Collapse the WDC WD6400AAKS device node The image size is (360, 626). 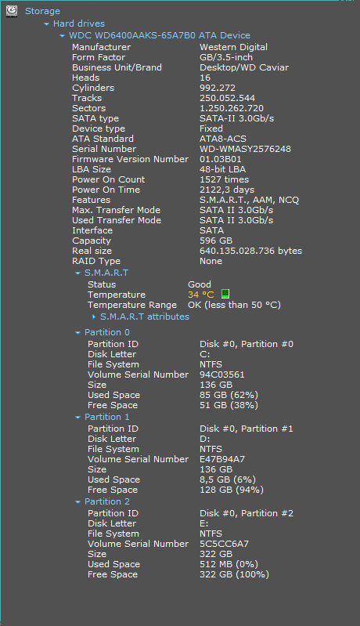[x=62, y=35]
